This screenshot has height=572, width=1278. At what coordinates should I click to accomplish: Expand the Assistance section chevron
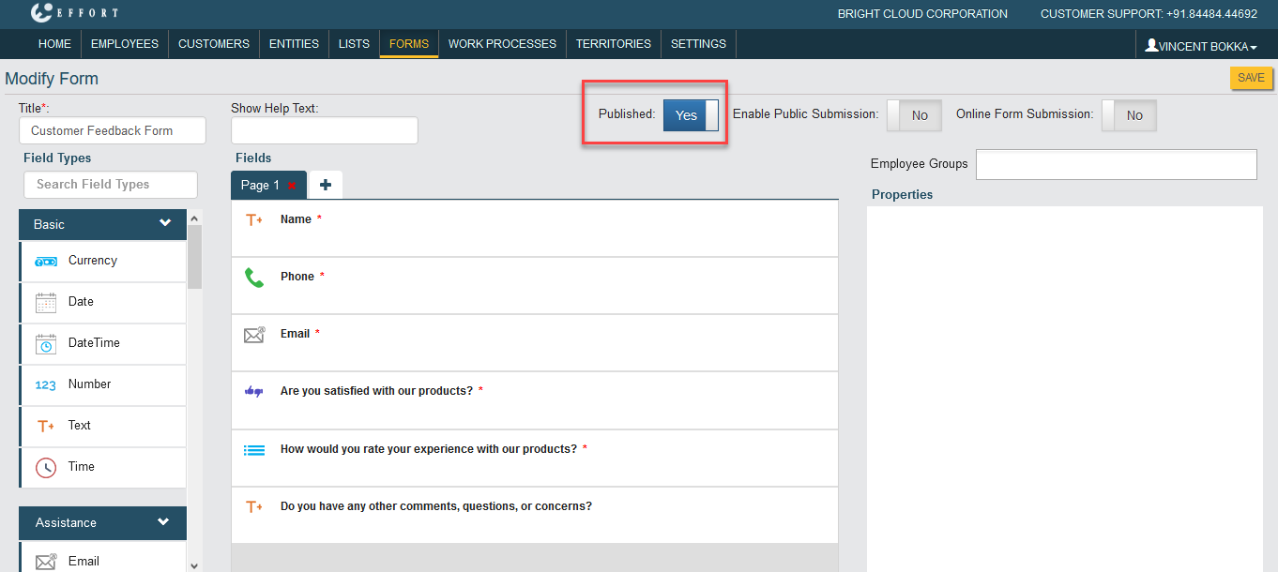[163, 521]
